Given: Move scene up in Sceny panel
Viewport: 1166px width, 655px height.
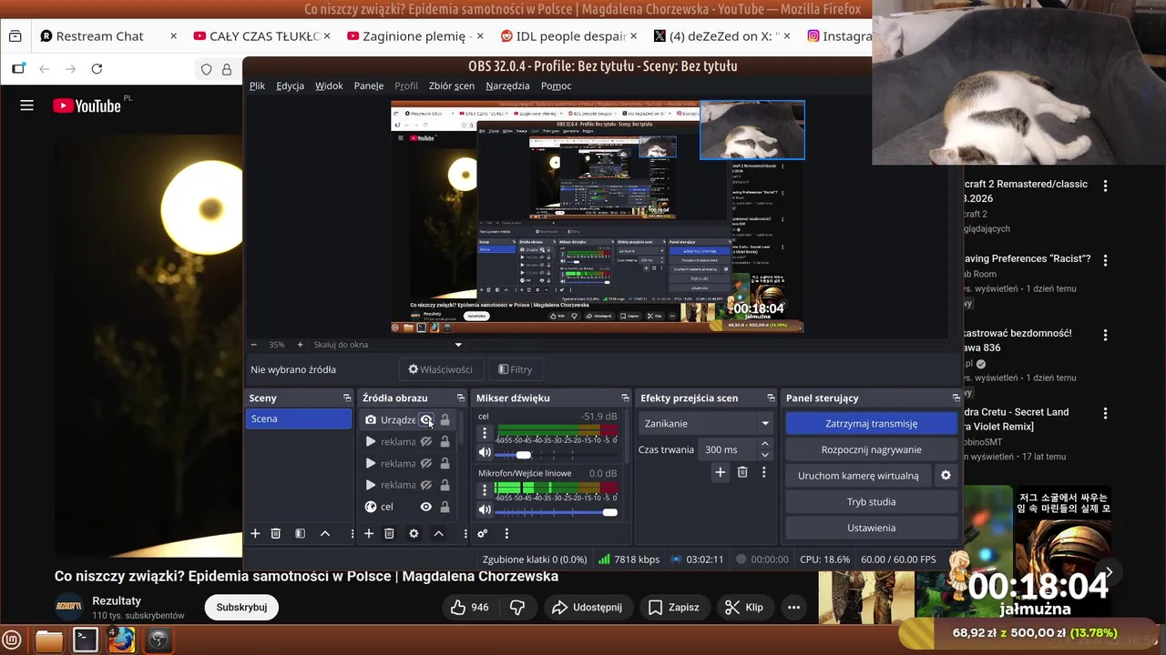Looking at the screenshot, I should 325,533.
